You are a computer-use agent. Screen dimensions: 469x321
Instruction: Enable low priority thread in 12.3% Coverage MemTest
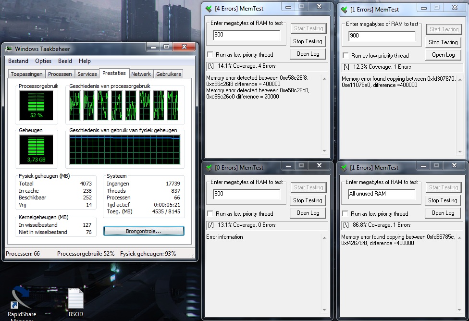(x=346, y=55)
